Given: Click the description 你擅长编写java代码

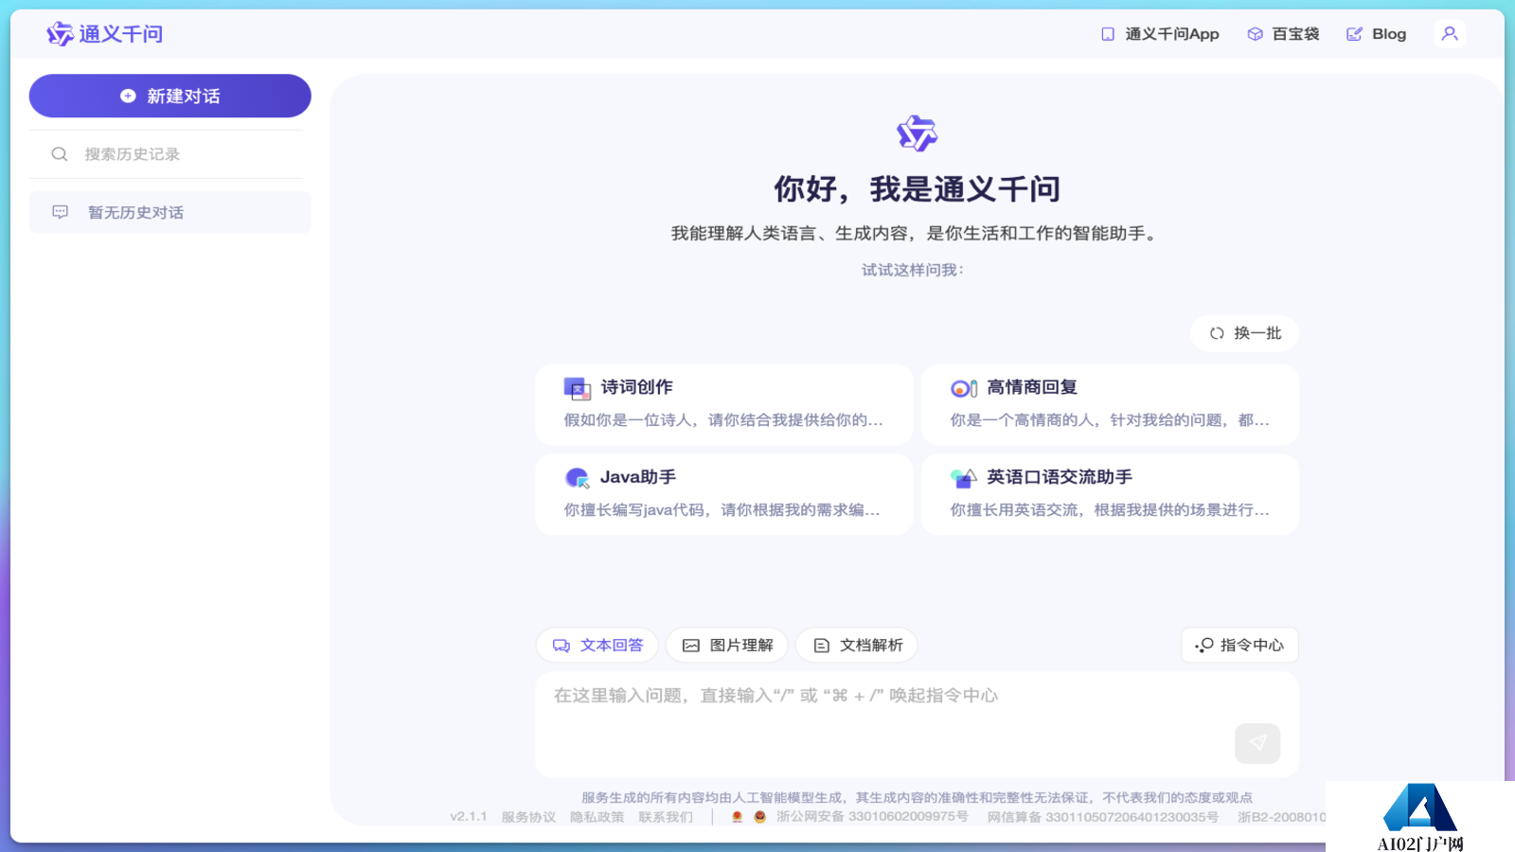Looking at the screenshot, I should coord(722,510).
